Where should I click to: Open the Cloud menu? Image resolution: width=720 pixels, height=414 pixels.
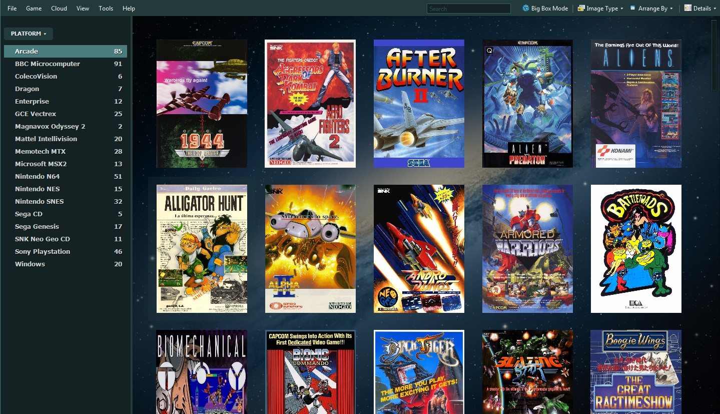point(59,9)
